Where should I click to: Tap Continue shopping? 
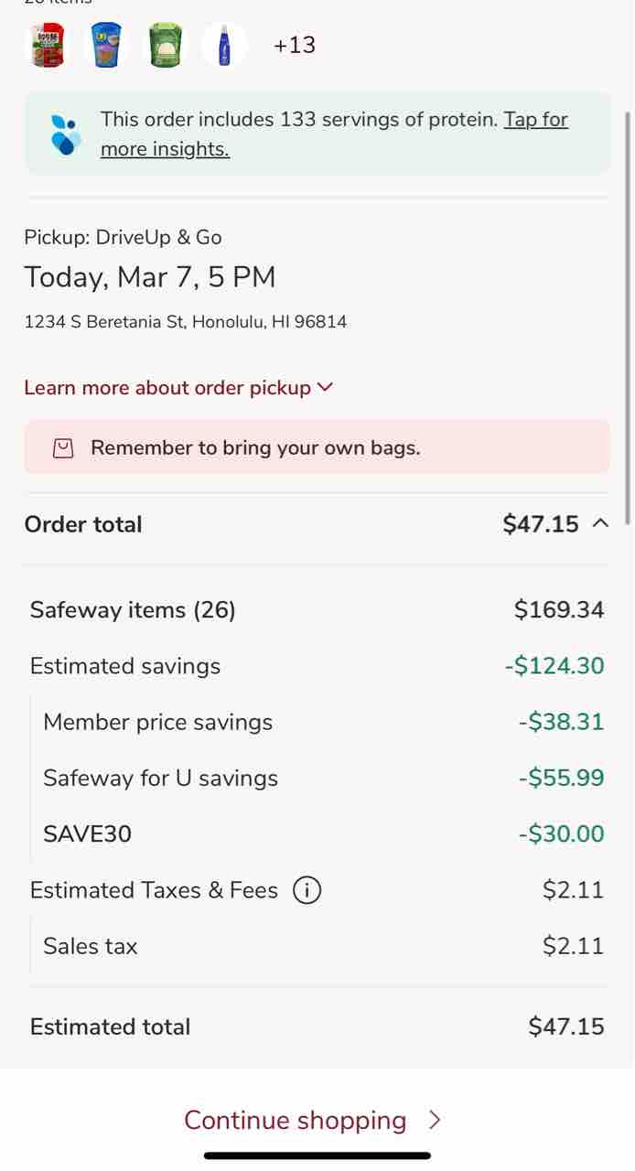point(295,1121)
